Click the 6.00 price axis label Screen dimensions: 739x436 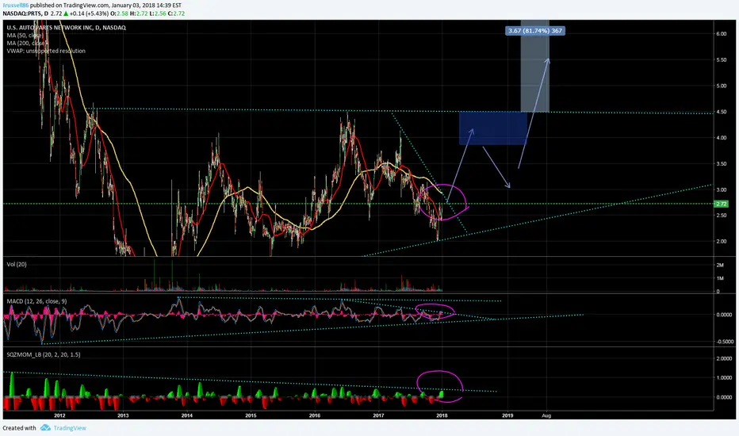click(721, 34)
